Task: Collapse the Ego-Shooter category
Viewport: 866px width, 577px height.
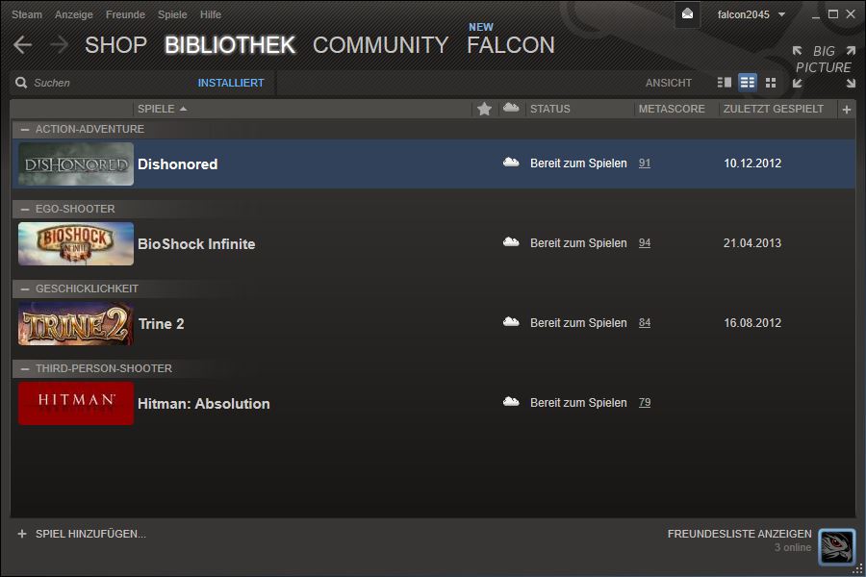Action: 25,210
